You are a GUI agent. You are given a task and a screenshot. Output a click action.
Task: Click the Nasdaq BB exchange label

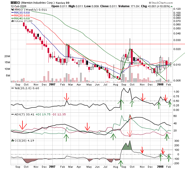(x=63, y=3)
